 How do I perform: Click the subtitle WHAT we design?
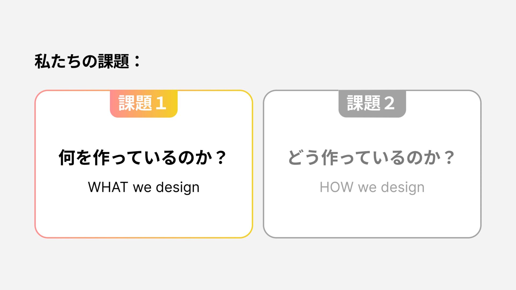pyautogui.click(x=144, y=187)
